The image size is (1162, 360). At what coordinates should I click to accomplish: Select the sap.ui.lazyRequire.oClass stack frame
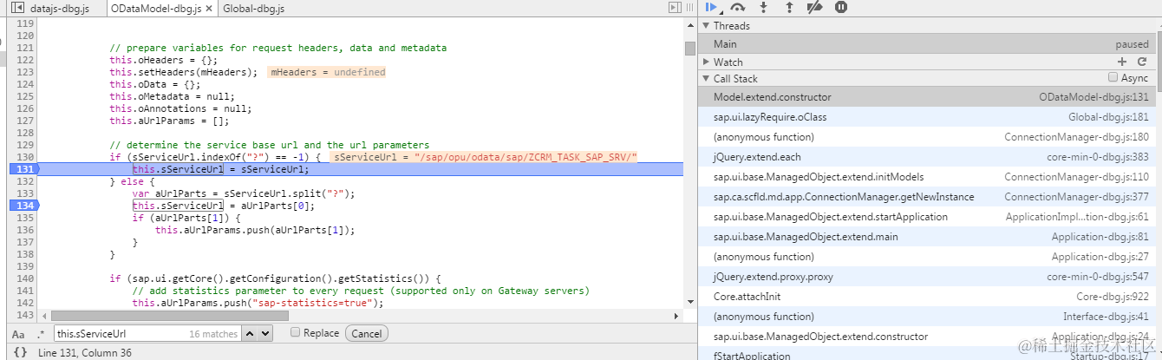click(928, 117)
